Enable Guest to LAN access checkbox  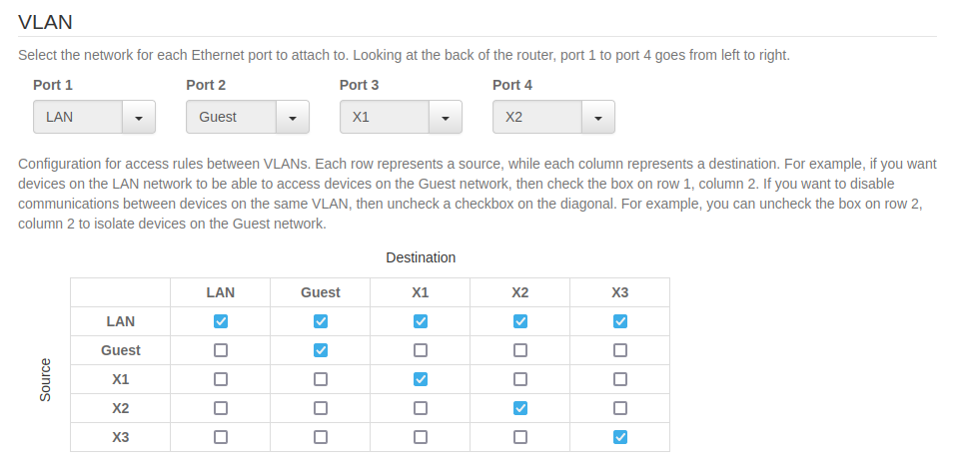pyautogui.click(x=221, y=350)
